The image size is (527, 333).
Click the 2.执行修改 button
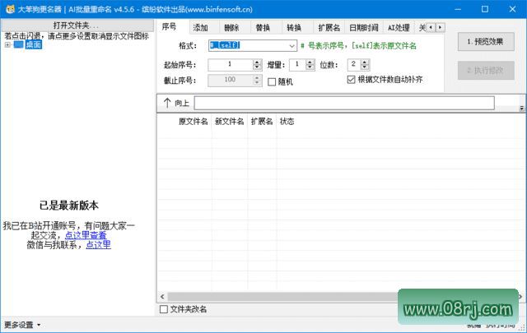(486, 70)
